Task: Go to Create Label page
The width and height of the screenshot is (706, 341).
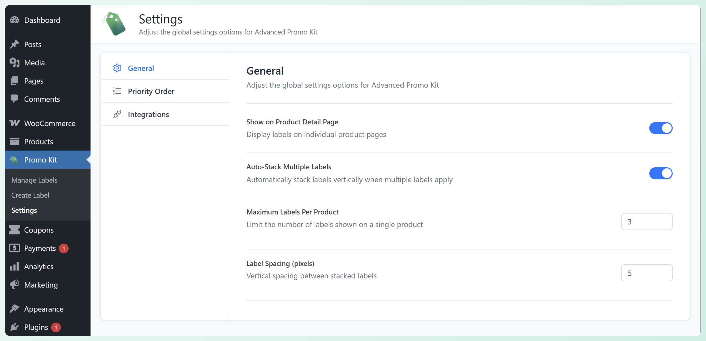Action: (30, 195)
